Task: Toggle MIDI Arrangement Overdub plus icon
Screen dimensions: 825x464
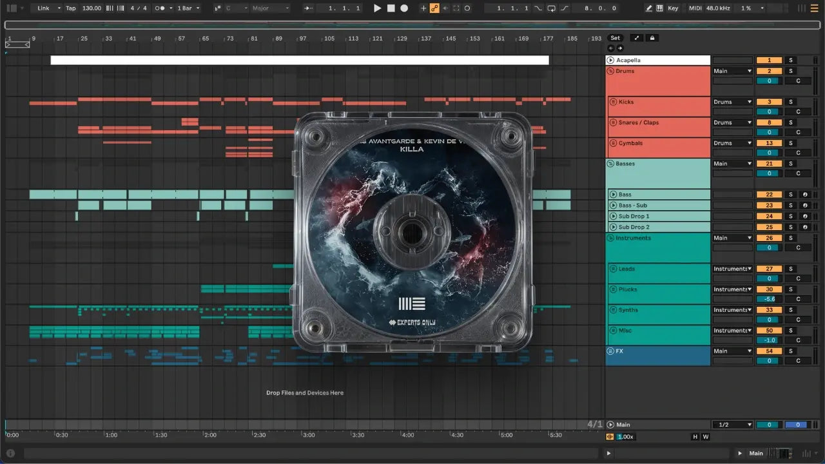Action: [423, 8]
